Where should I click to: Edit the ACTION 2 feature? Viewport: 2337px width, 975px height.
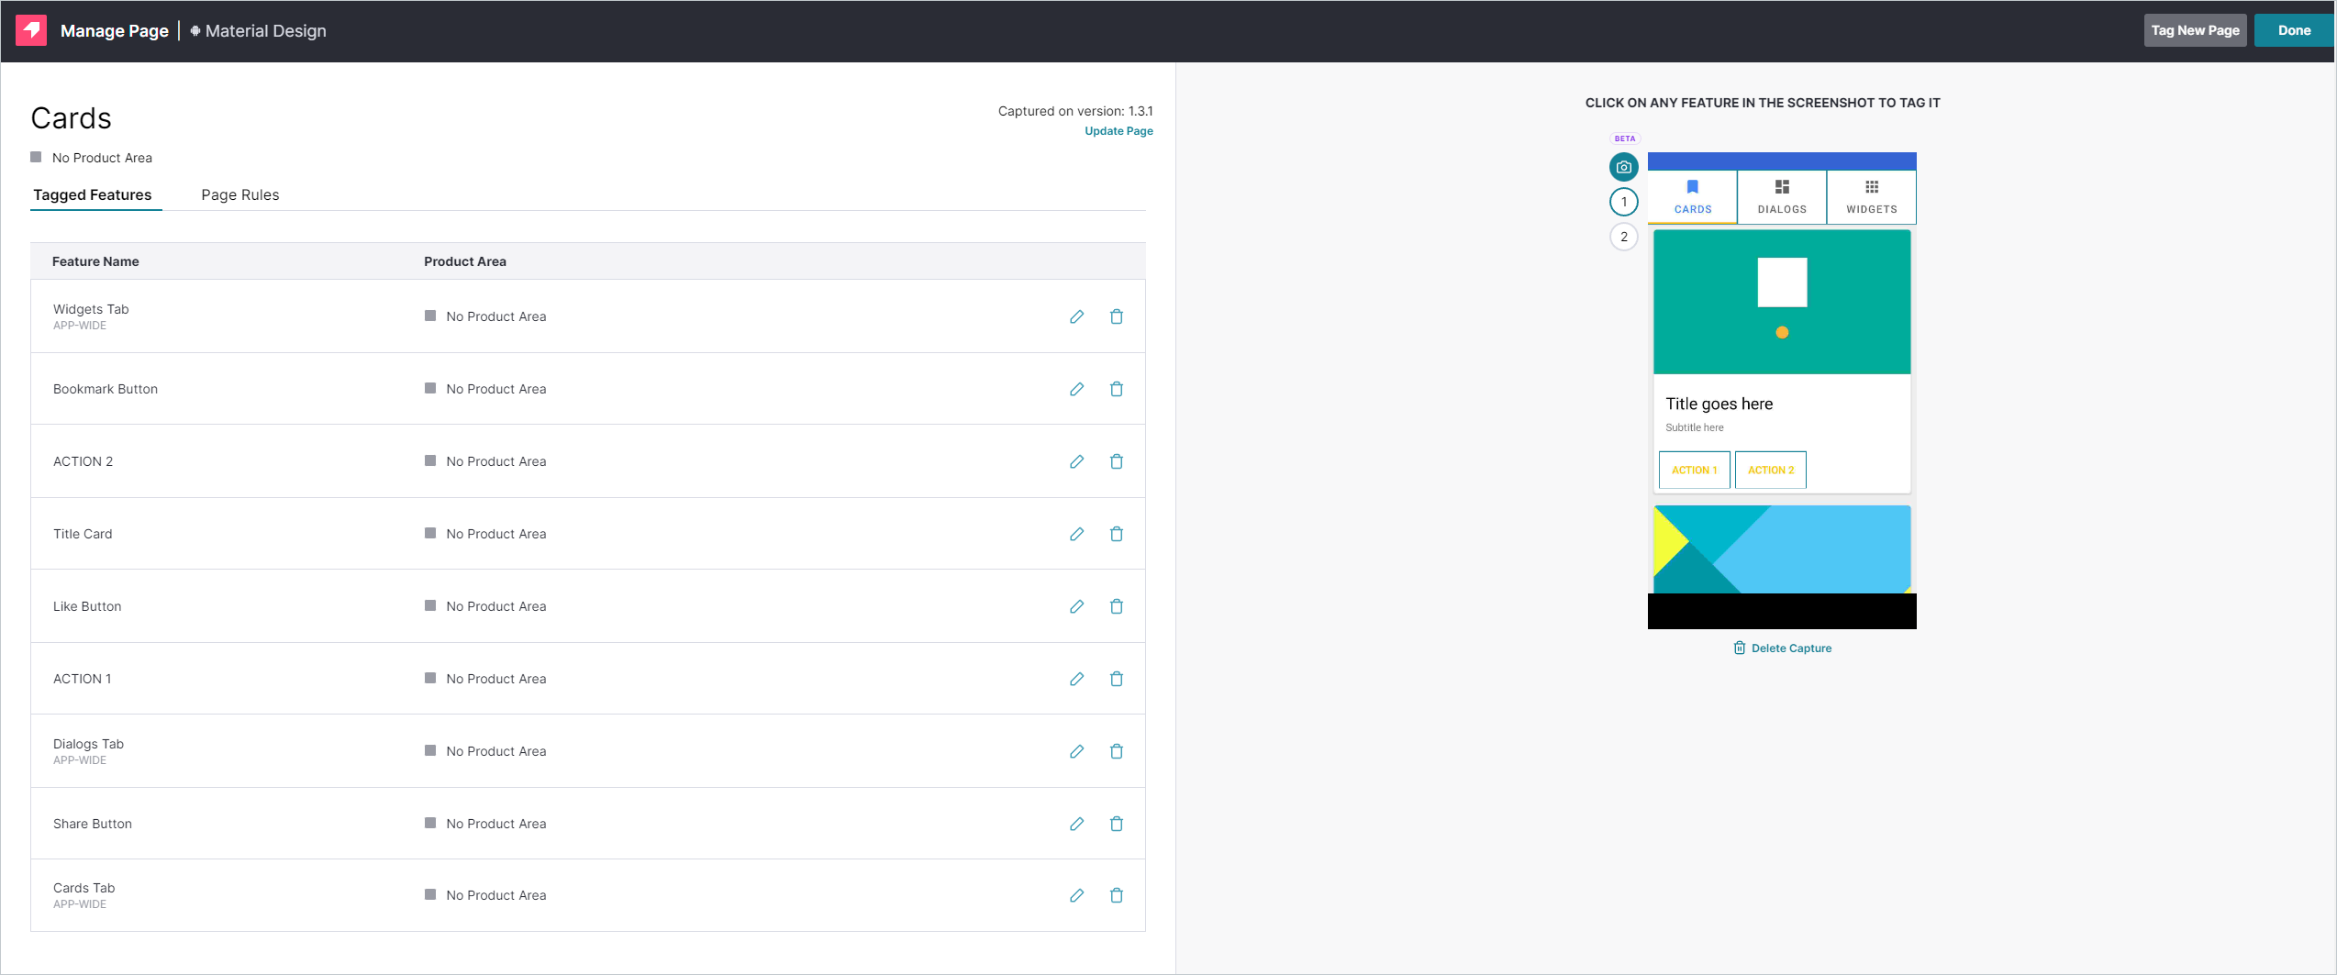tap(1076, 461)
